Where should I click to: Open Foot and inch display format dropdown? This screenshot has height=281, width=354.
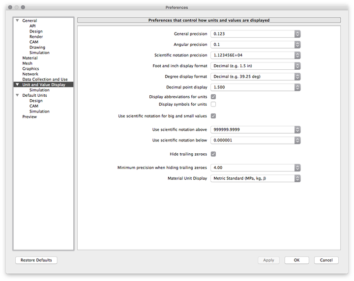click(x=255, y=66)
